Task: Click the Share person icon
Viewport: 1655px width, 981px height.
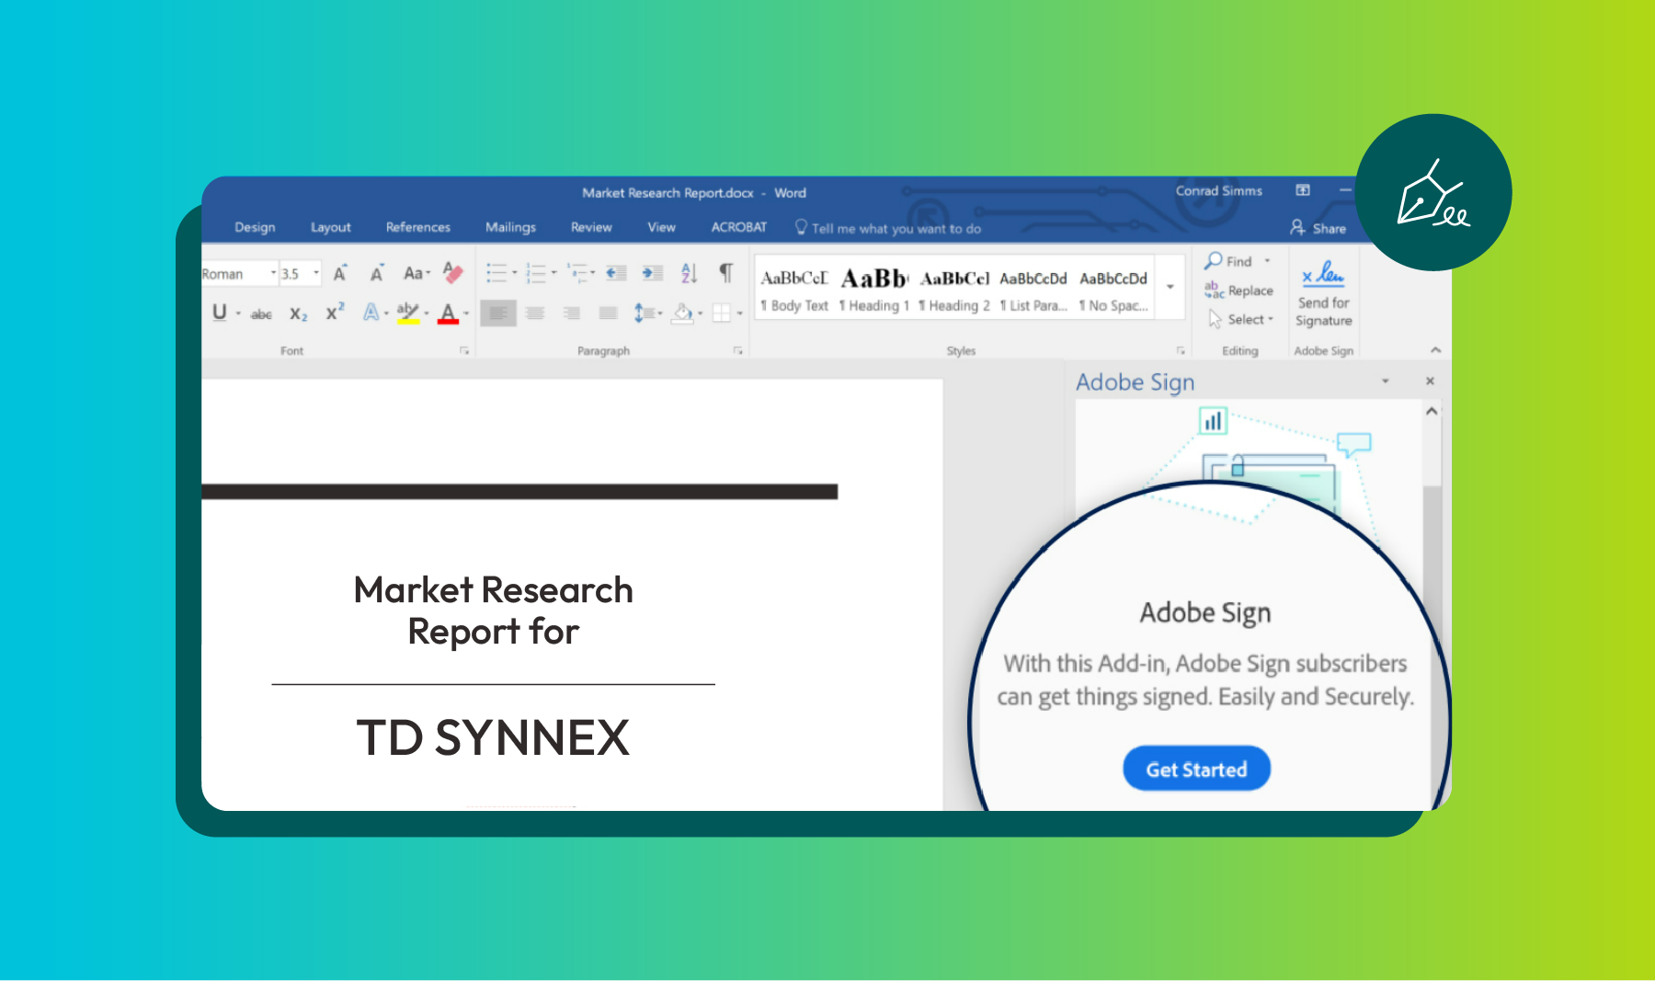Action: pos(1297,227)
